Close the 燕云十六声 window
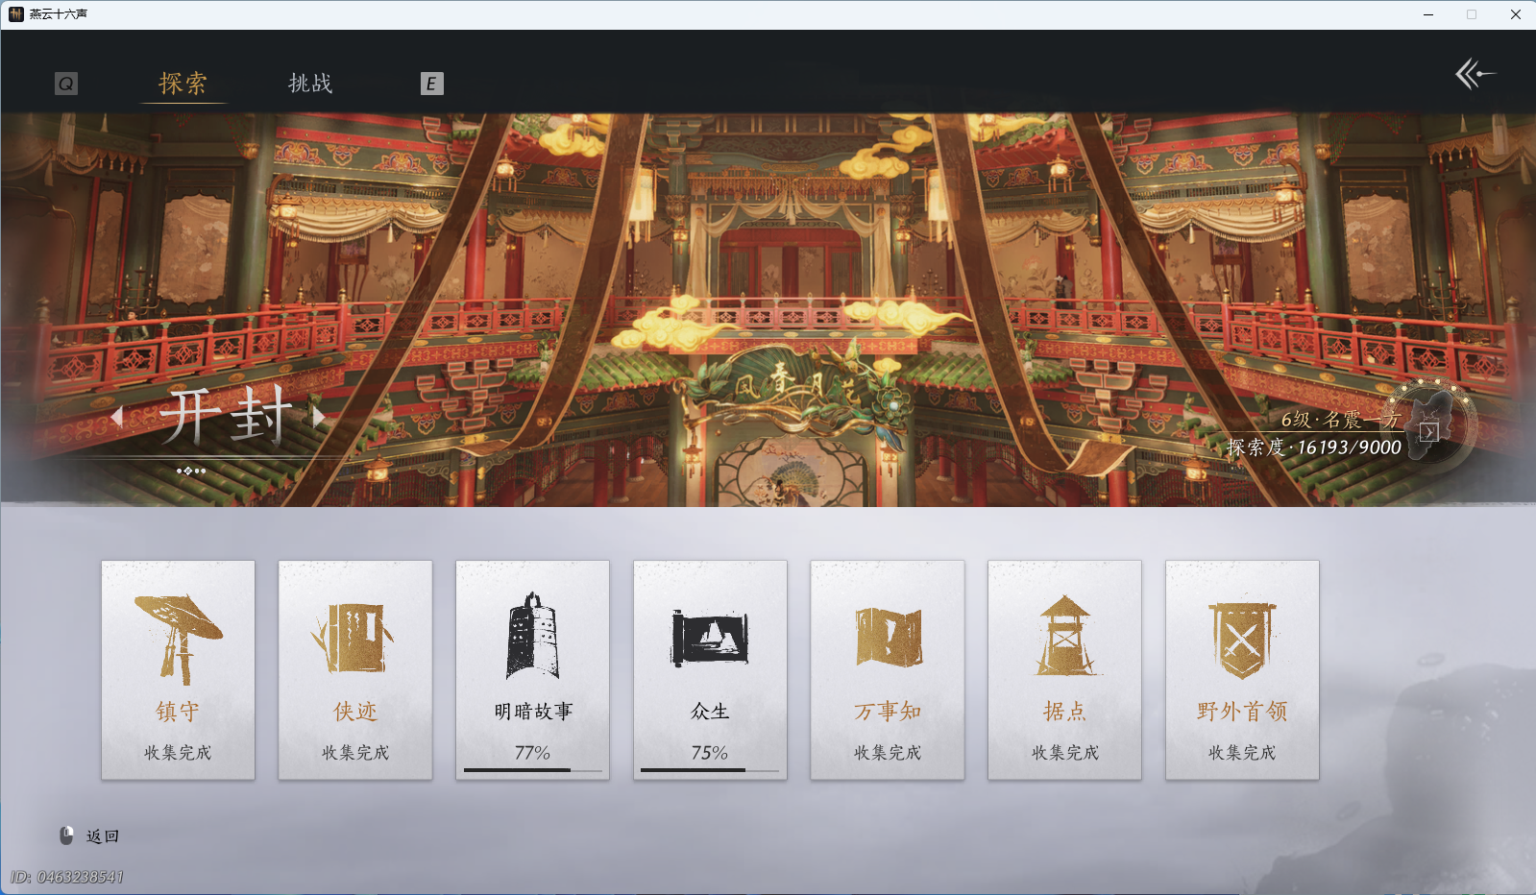 (x=1515, y=14)
